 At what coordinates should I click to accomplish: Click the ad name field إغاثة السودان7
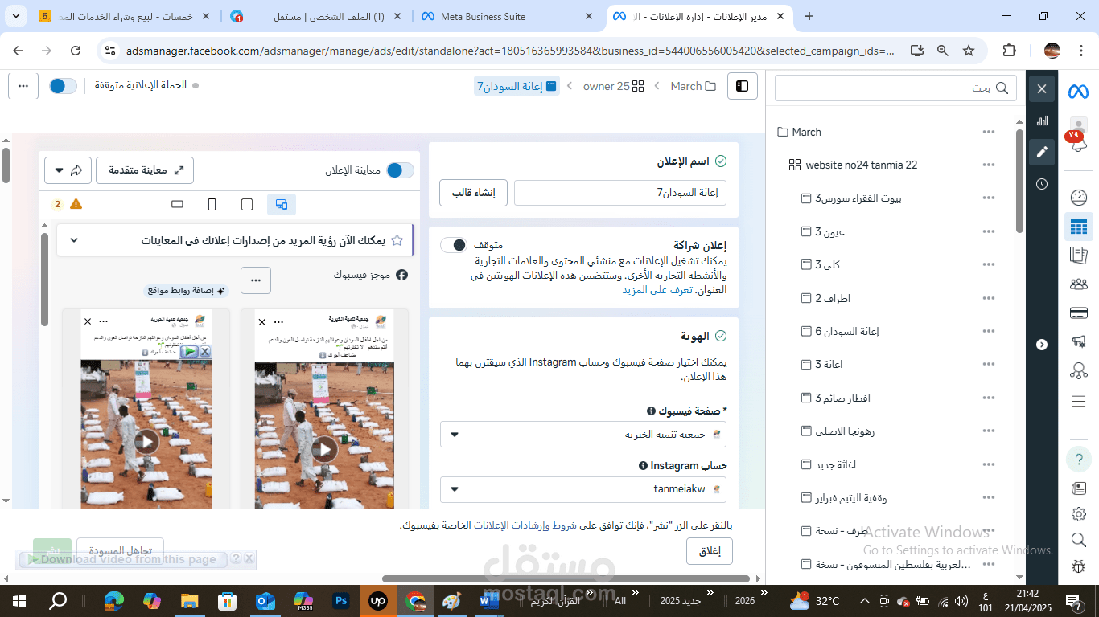click(620, 193)
